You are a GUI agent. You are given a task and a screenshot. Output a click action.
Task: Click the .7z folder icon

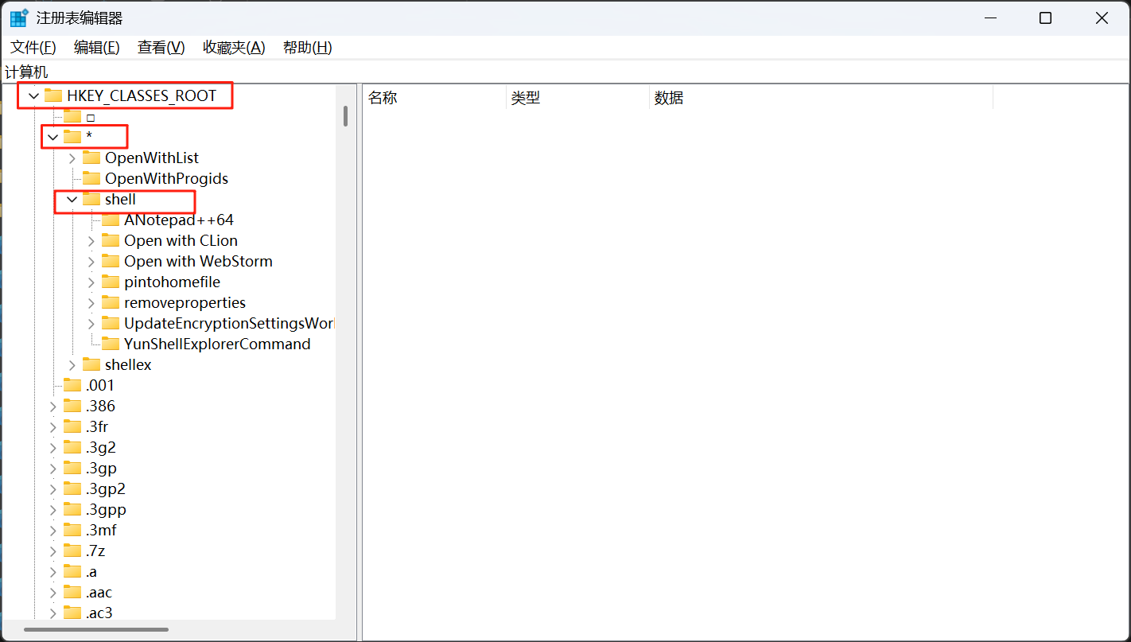click(x=72, y=551)
